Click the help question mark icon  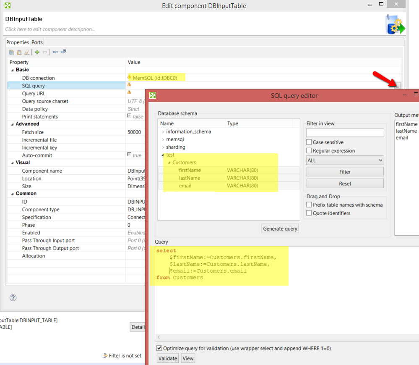(13, 297)
